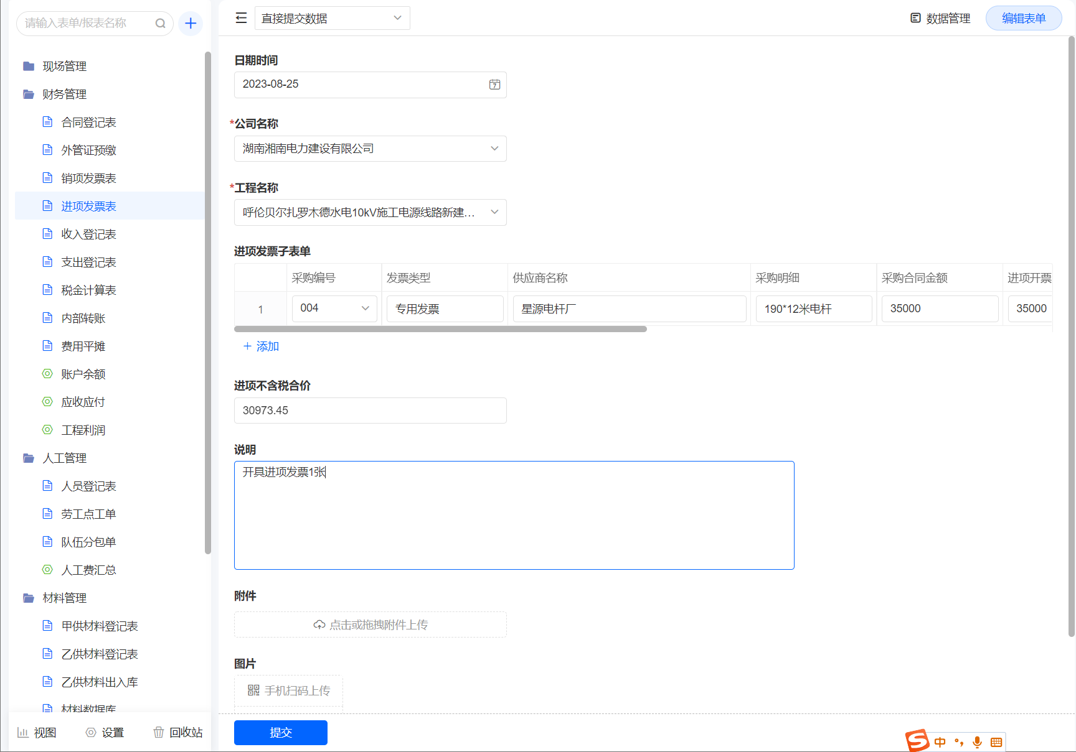The image size is (1076, 752).
Task: Select 销项发票表 in sidebar
Action: (88, 179)
